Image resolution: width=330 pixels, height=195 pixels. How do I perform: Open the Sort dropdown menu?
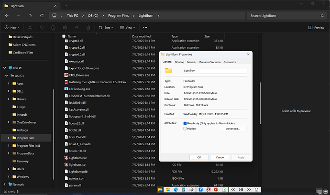(x=106, y=28)
